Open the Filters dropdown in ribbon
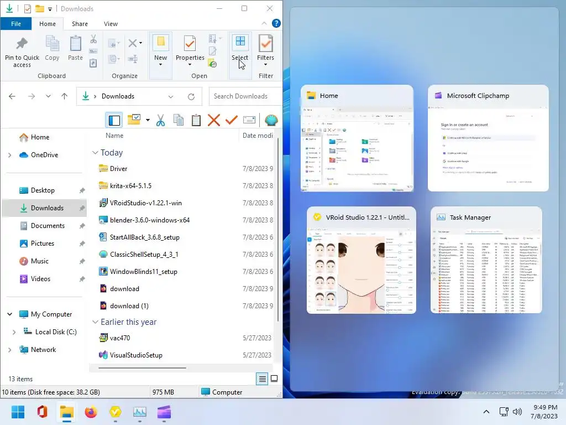566x425 pixels. coord(265,51)
